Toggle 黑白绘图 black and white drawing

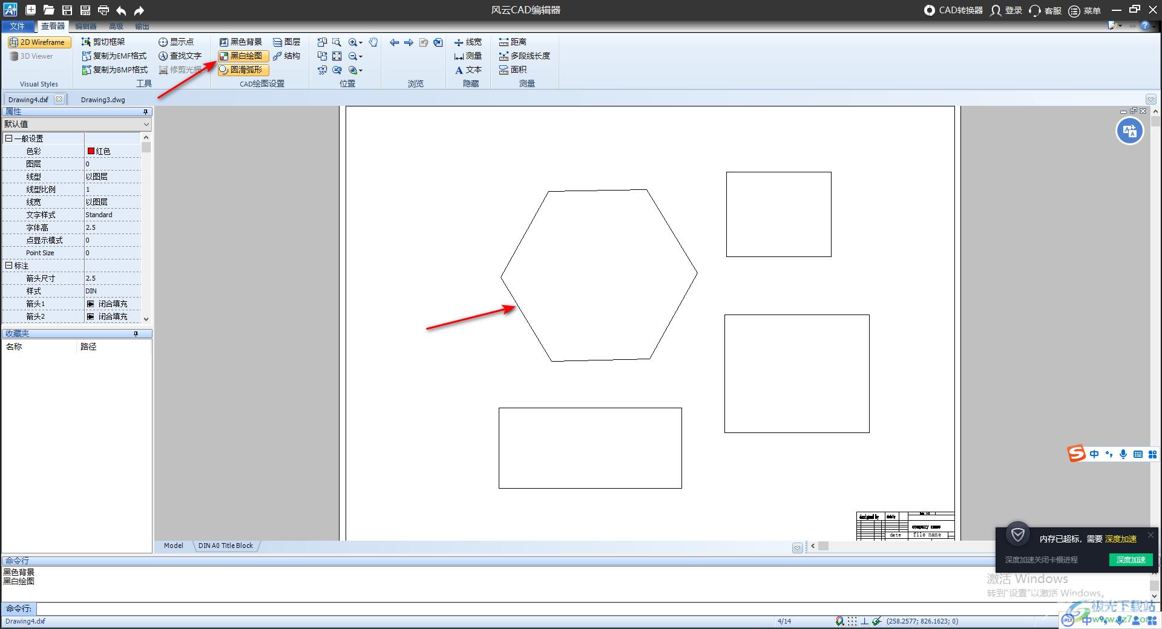pos(243,56)
